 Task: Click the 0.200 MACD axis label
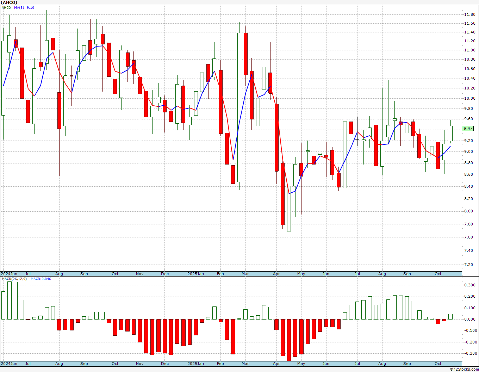[470, 296]
